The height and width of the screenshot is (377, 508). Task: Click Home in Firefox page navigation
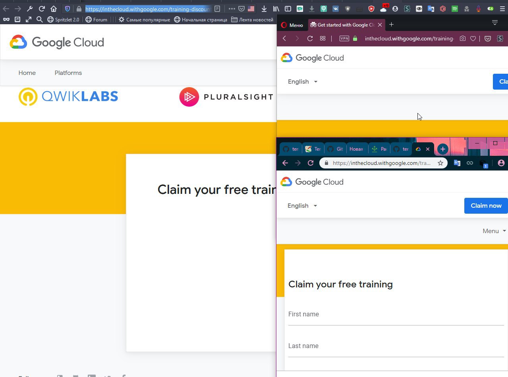coord(27,73)
